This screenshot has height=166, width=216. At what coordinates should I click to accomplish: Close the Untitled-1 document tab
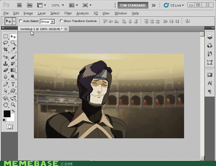point(66,29)
